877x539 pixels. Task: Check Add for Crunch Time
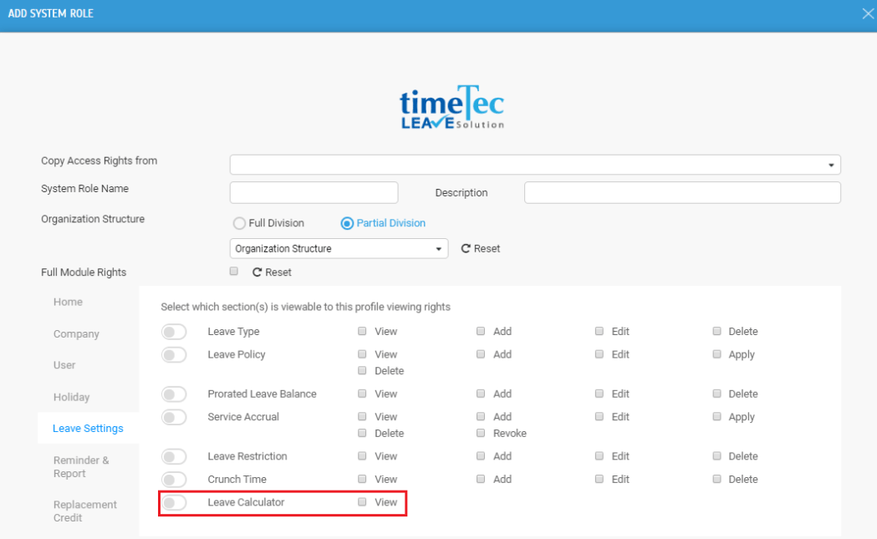(481, 479)
